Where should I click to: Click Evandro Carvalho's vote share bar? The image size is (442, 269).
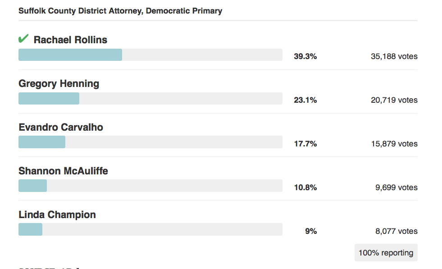[42, 142]
